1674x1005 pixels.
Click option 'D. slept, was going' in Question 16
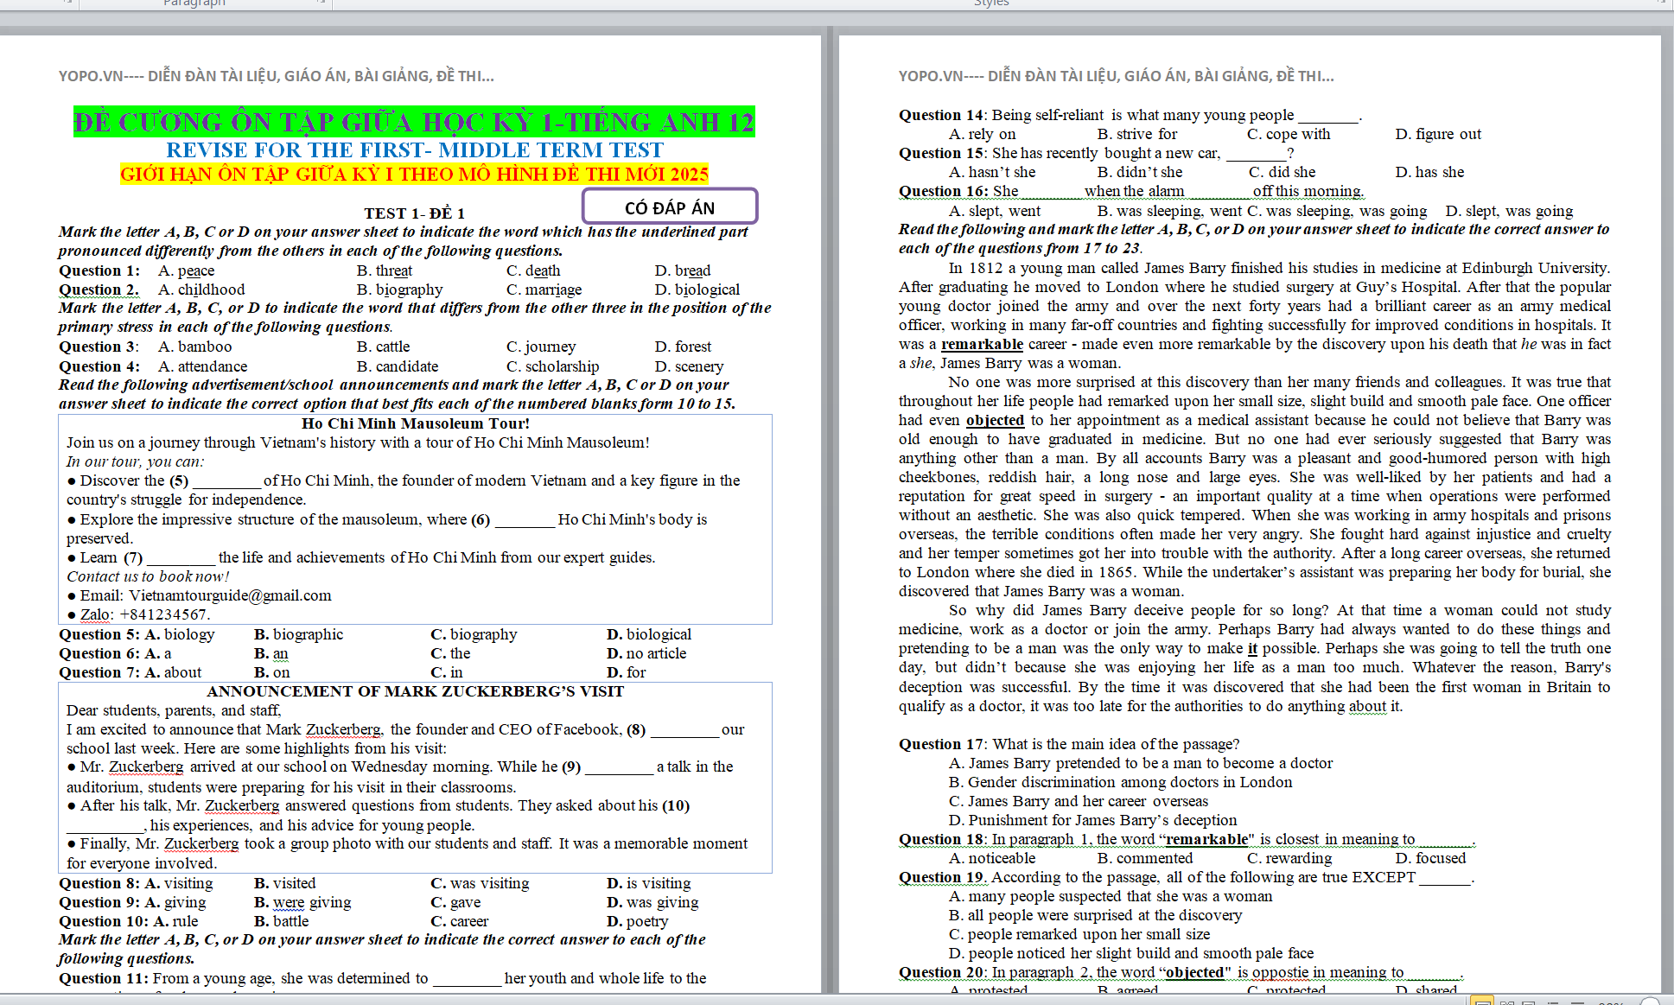[1509, 211]
